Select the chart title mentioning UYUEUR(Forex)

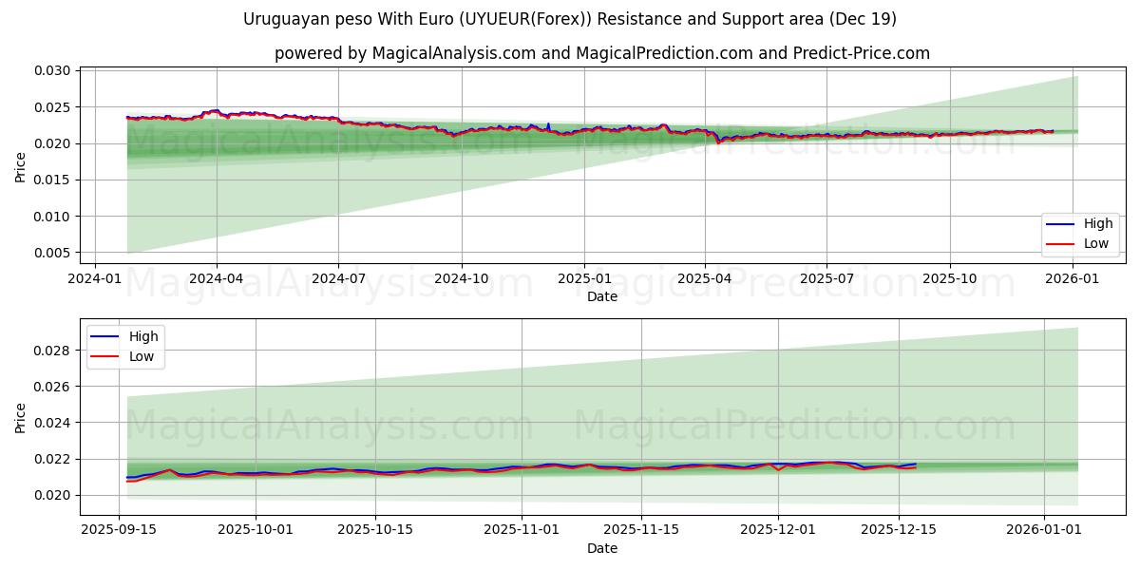[x=570, y=17]
